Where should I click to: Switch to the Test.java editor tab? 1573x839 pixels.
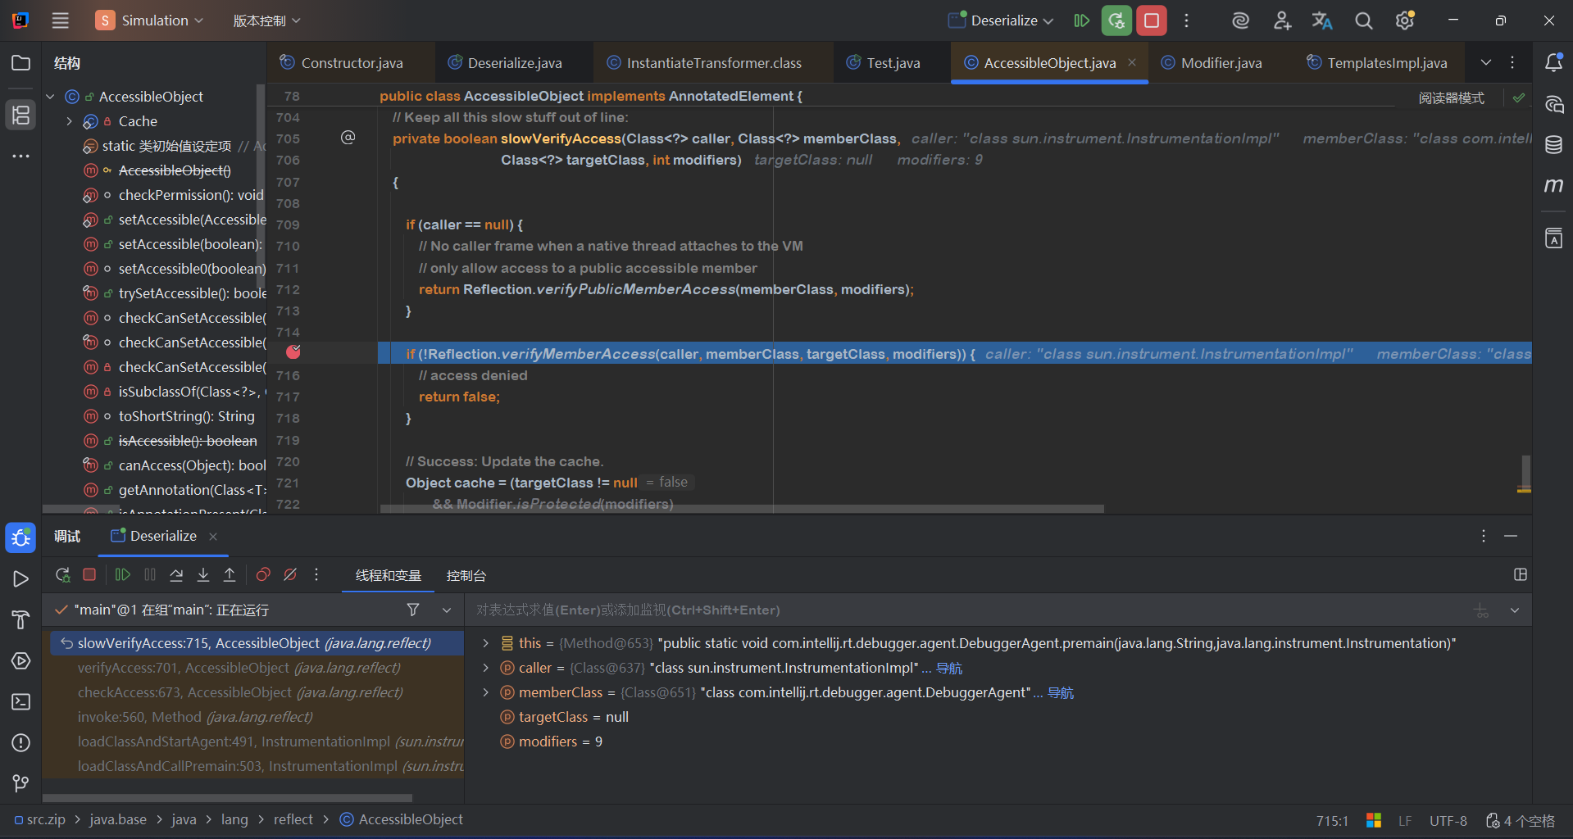click(893, 63)
